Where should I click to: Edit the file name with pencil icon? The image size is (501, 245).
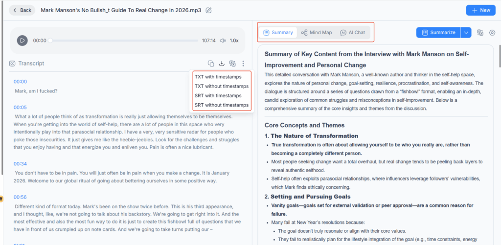click(x=208, y=10)
